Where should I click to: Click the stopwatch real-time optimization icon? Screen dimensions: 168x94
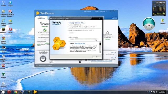coord(107,32)
